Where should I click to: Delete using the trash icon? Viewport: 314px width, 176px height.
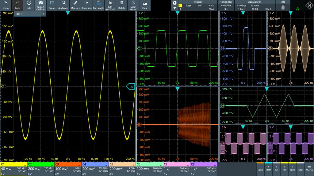(122, 5)
